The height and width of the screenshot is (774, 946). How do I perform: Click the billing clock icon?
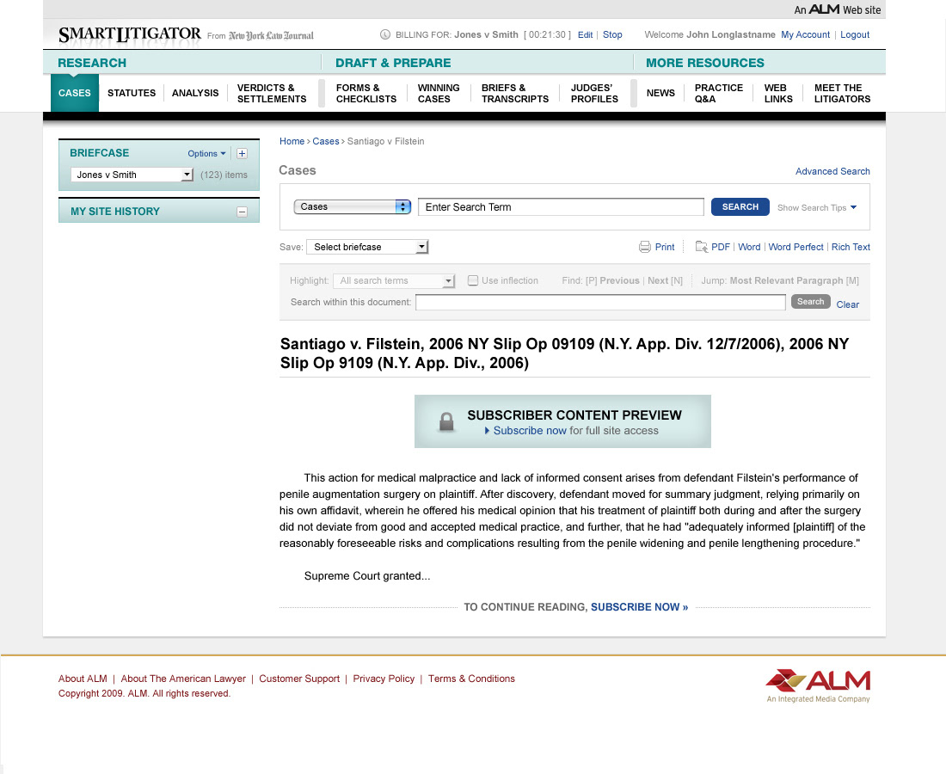pyautogui.click(x=385, y=35)
